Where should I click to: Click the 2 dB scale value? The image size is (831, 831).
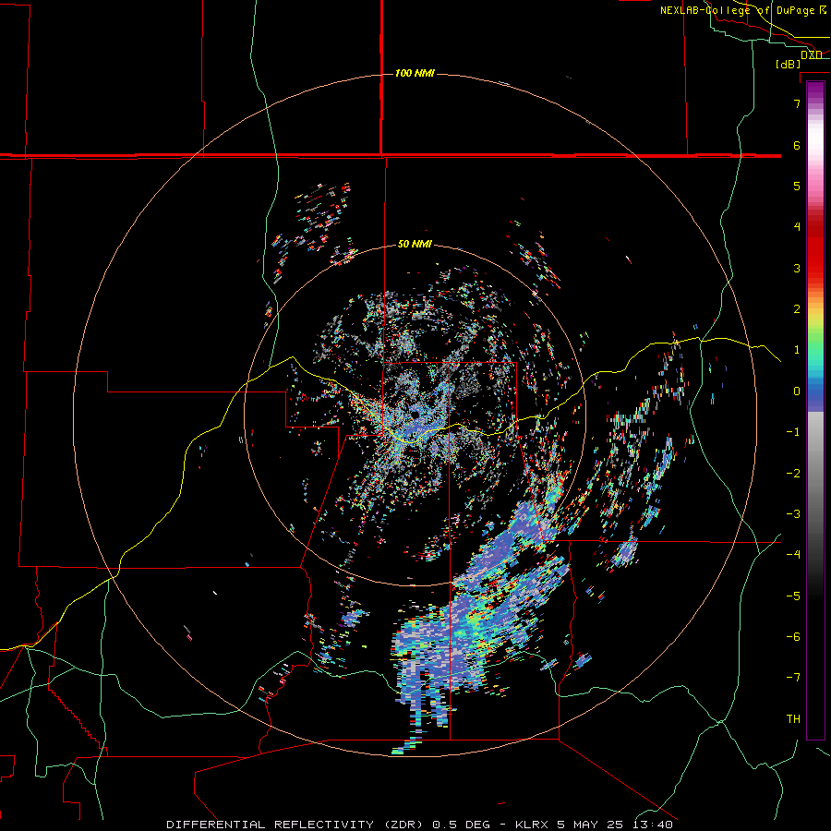click(797, 309)
